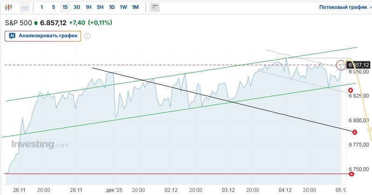This screenshot has width=372, height=195.
Task: Switch to the 1H timeframe
Action: [x=89, y=7]
